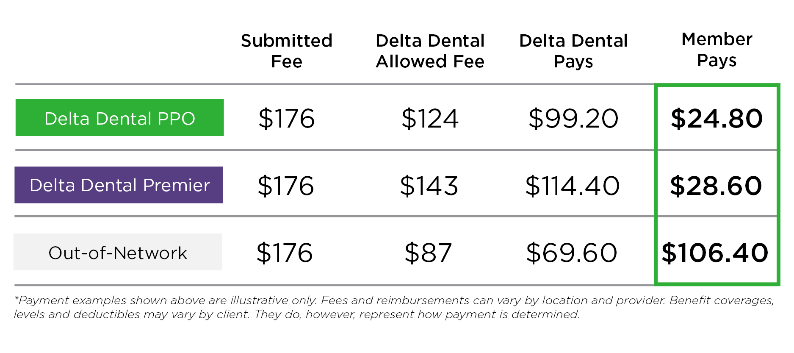This screenshot has height=353, width=794.
Task: Click the bold $106.40 member pays amount
Action: click(x=715, y=253)
